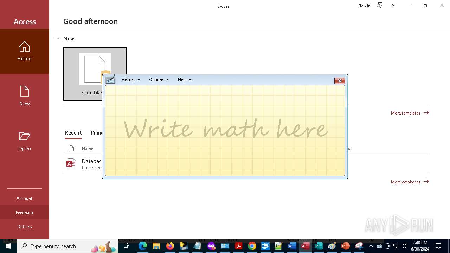Open Access Options in the sidebar
This screenshot has width=450, height=253.
click(25, 226)
